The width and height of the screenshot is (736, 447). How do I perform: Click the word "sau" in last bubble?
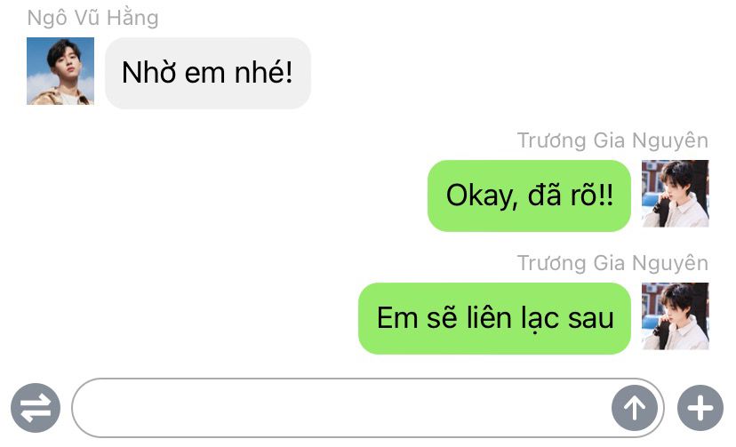(591, 319)
